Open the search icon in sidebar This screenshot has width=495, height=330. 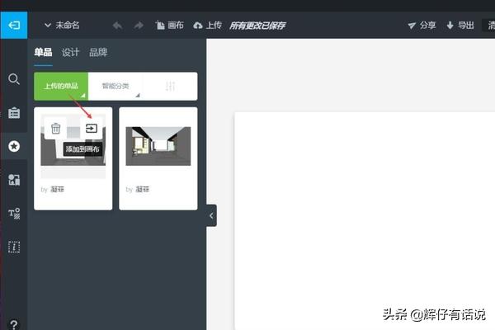pos(14,79)
